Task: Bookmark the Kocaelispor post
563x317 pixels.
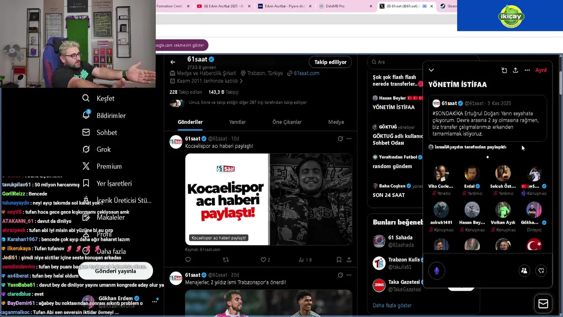Action: (x=339, y=260)
